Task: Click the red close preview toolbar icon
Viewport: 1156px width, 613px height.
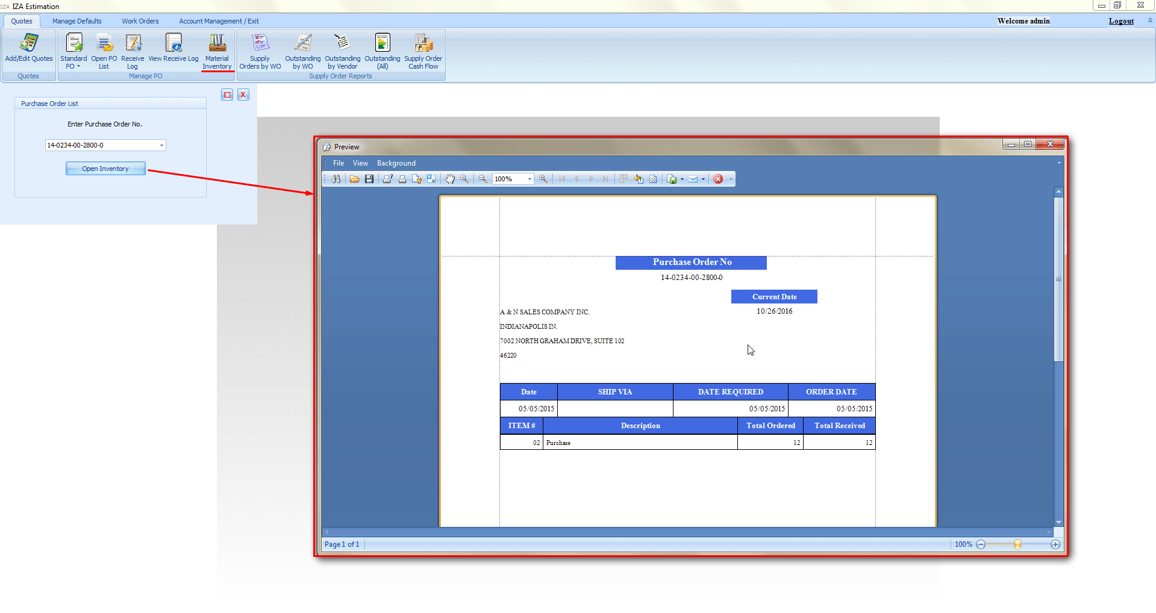Action: [718, 179]
